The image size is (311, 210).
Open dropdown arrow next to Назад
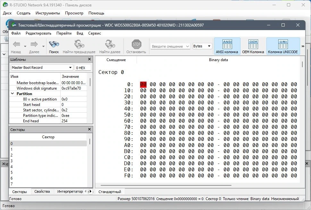[25, 46]
